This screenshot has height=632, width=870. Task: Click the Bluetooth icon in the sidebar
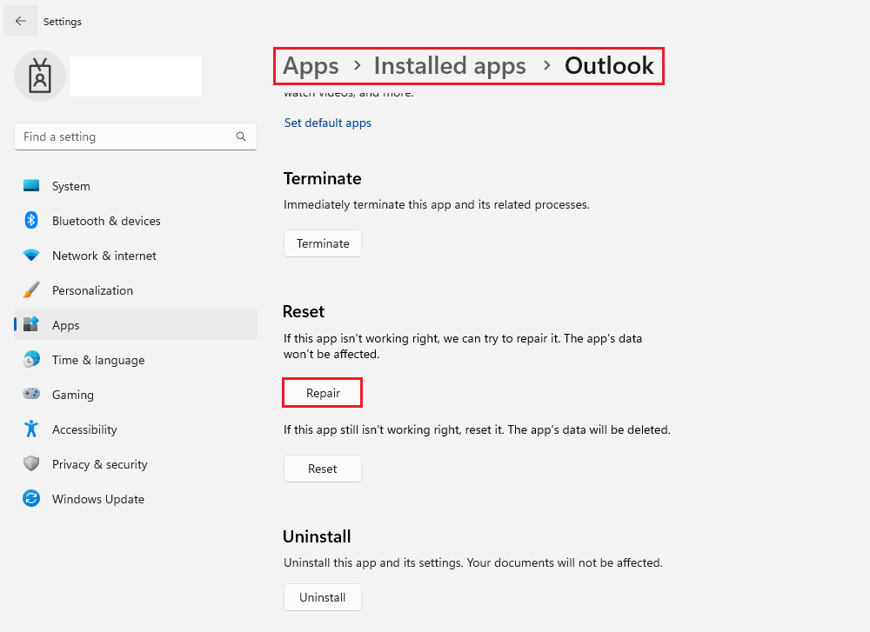tap(31, 220)
